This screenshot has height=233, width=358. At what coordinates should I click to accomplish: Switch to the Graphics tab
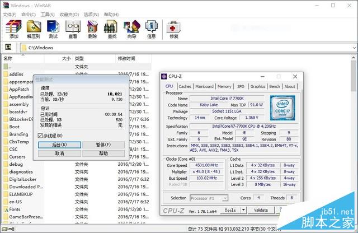(x=258, y=86)
